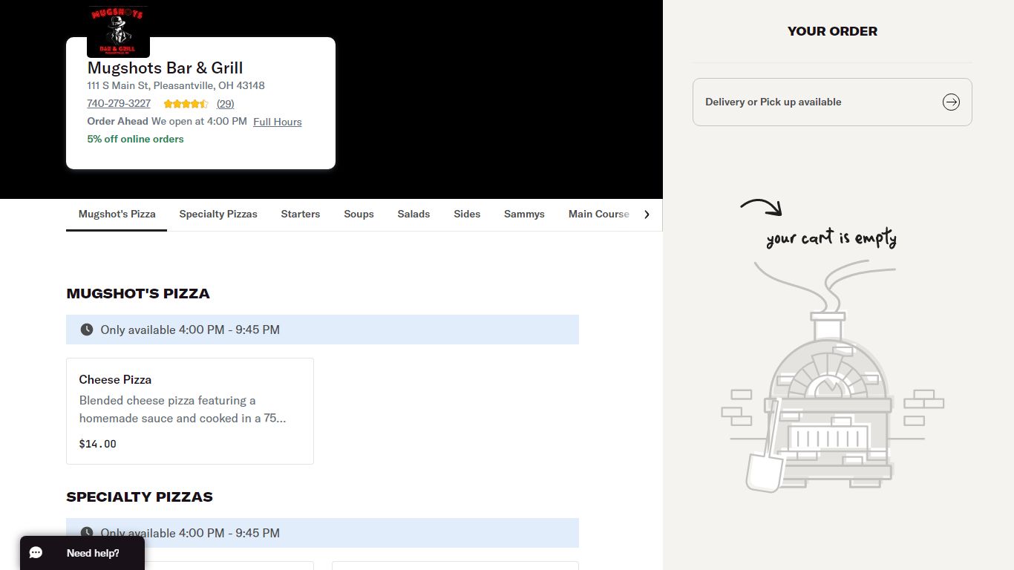The image size is (1014, 570).
Task: Select the Mugshot's Pizza tab
Action: pos(117,214)
